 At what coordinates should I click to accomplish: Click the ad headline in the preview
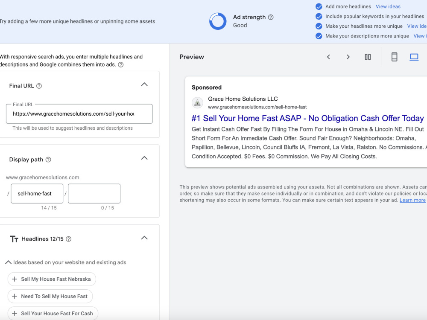coord(308,118)
